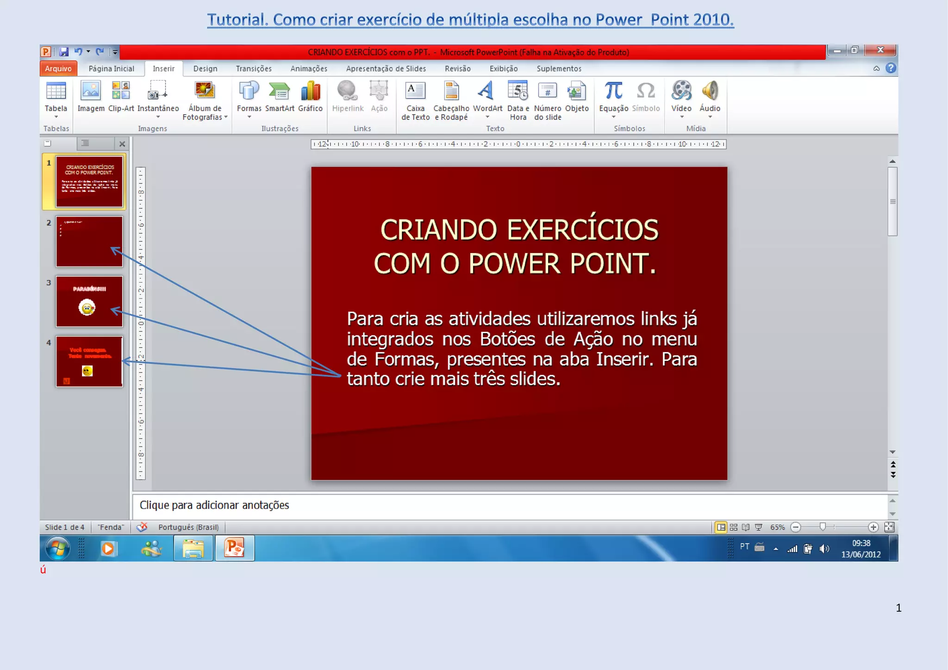Expand the Formas shapes dropdown
The image size is (948, 670).
(x=249, y=117)
